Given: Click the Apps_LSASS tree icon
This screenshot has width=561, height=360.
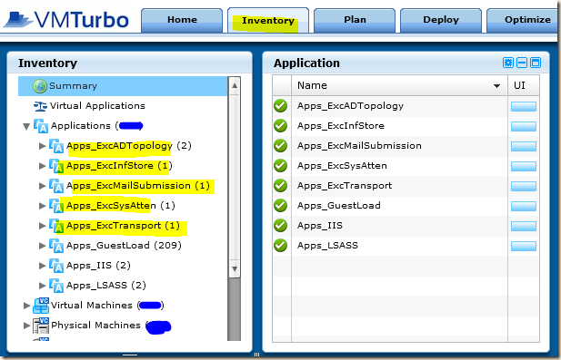Looking at the screenshot, I should pos(56,286).
